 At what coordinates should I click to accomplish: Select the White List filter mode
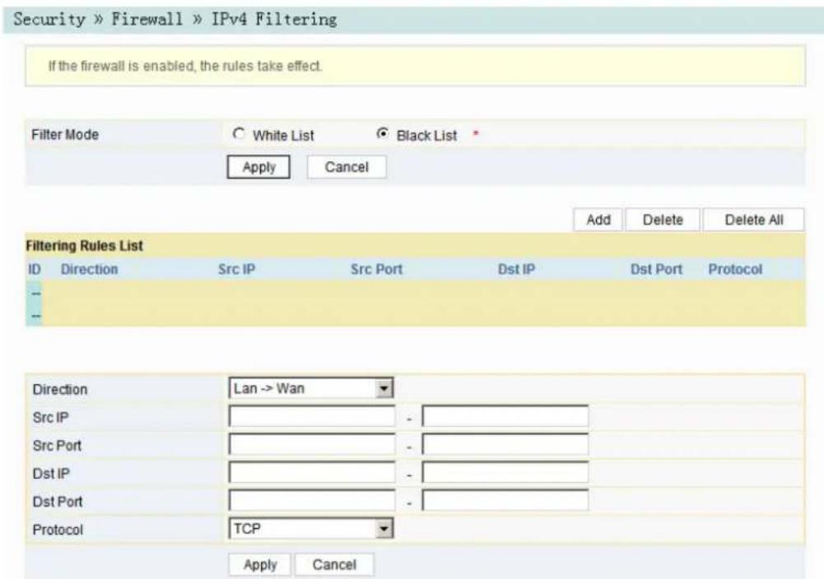click(x=239, y=134)
